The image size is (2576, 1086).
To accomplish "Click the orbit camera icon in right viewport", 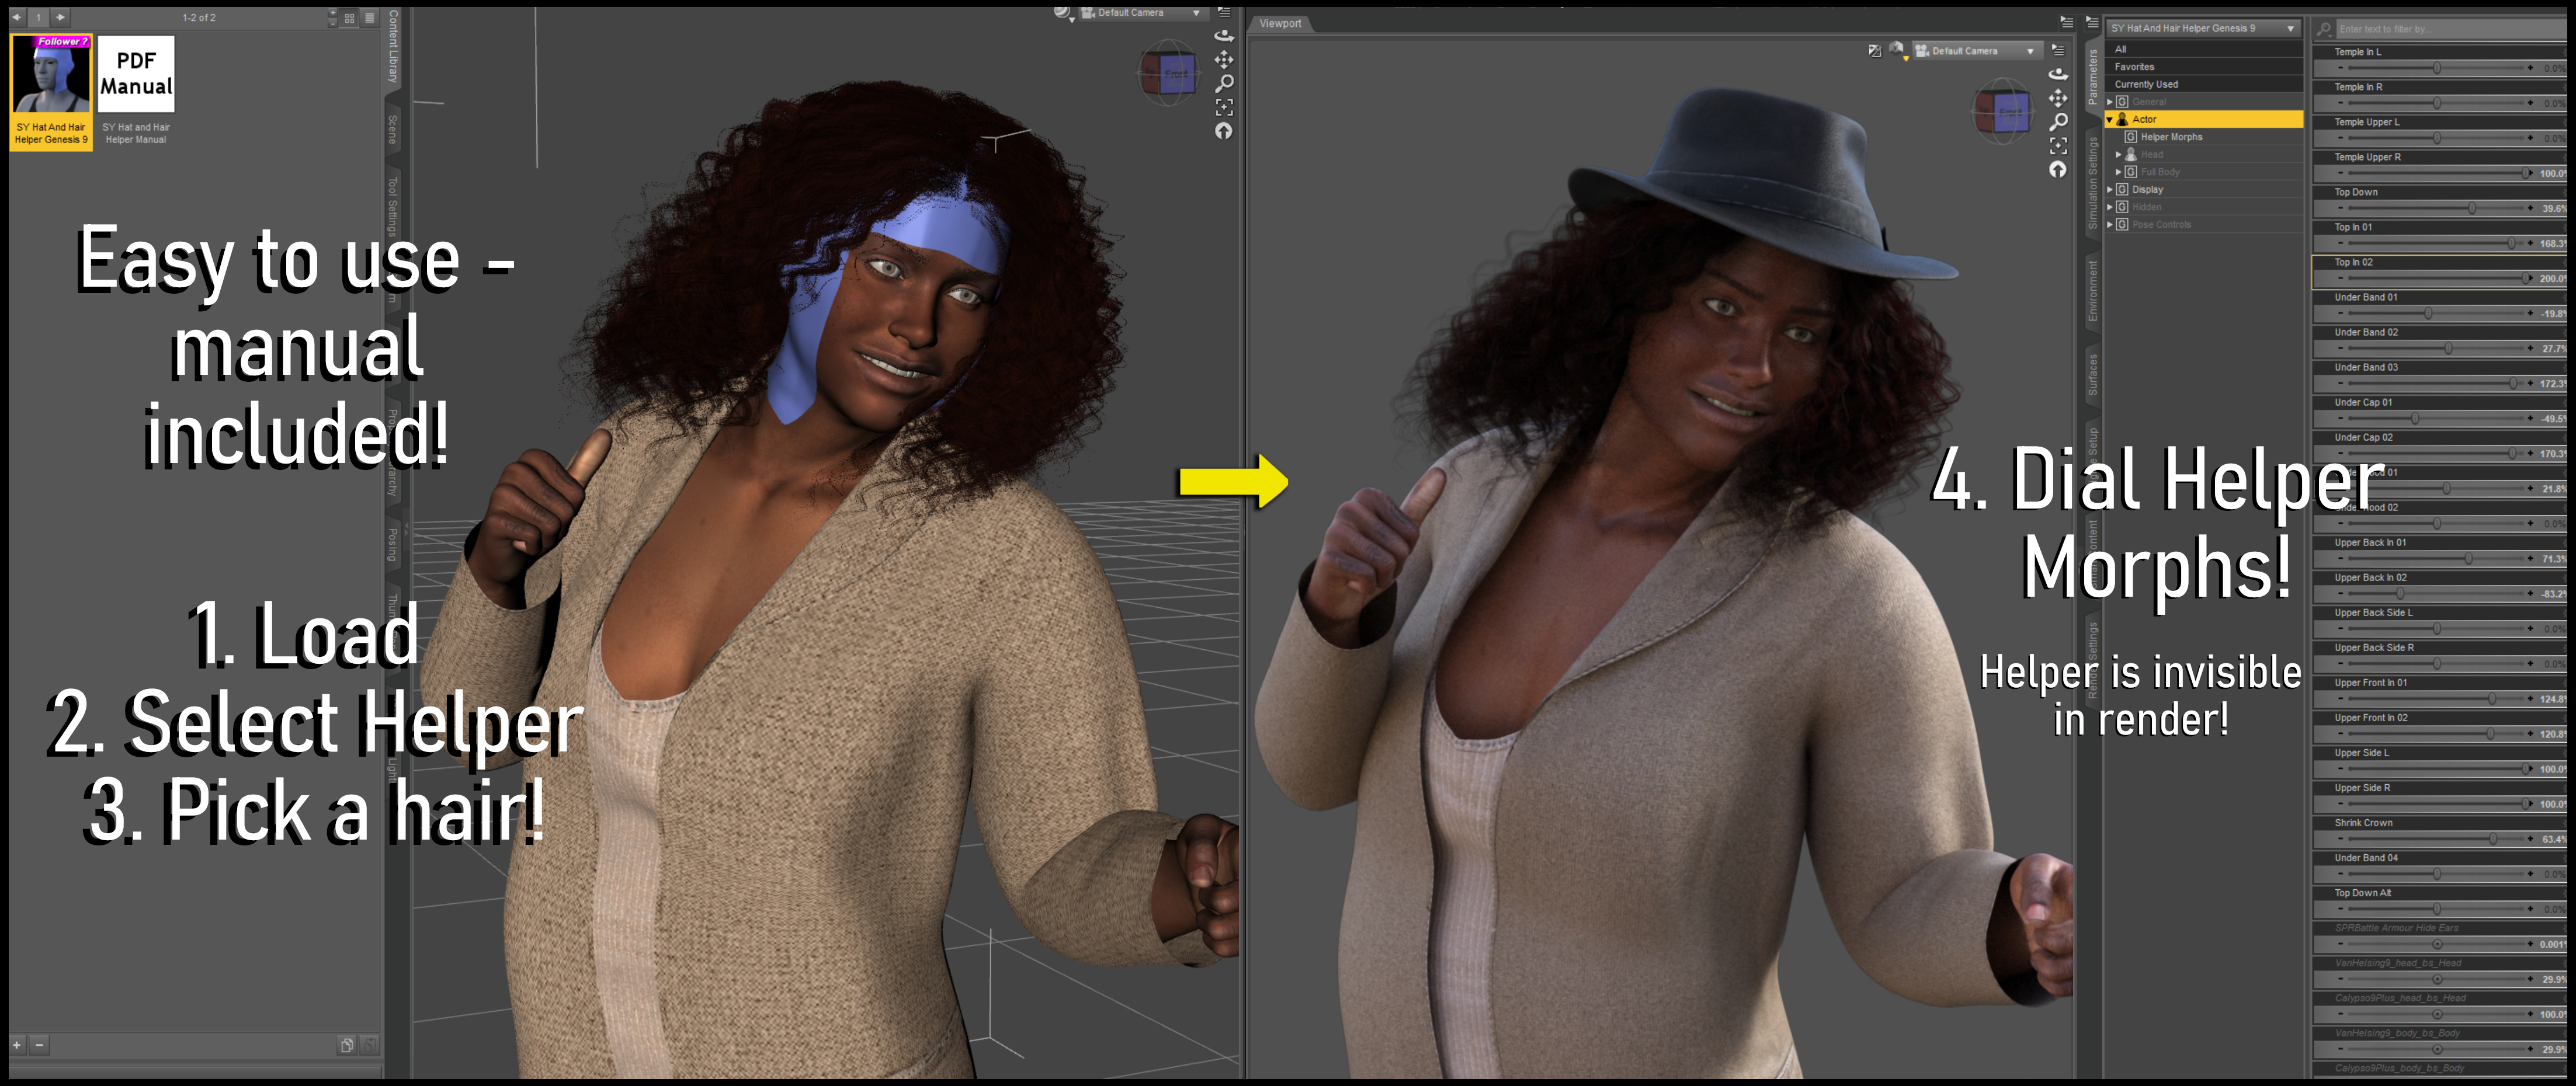I will 2057,74.
